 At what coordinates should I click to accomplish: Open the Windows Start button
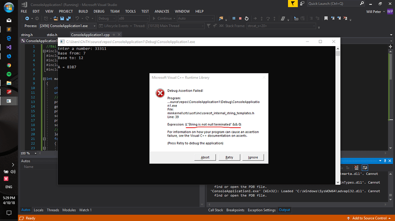(8, 7)
